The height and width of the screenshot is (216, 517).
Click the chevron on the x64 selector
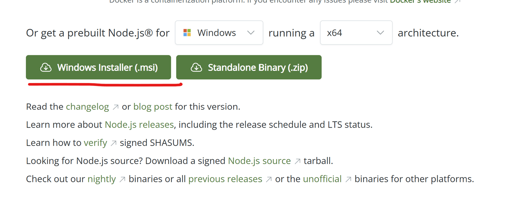[x=380, y=32]
